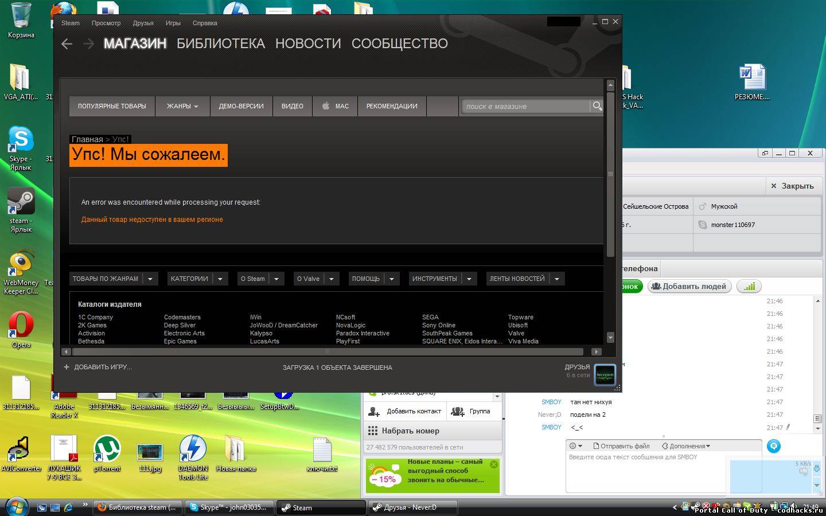Image resolution: width=826 pixels, height=516 pixels.
Task: Open the Просмотр menu
Action: [x=106, y=23]
